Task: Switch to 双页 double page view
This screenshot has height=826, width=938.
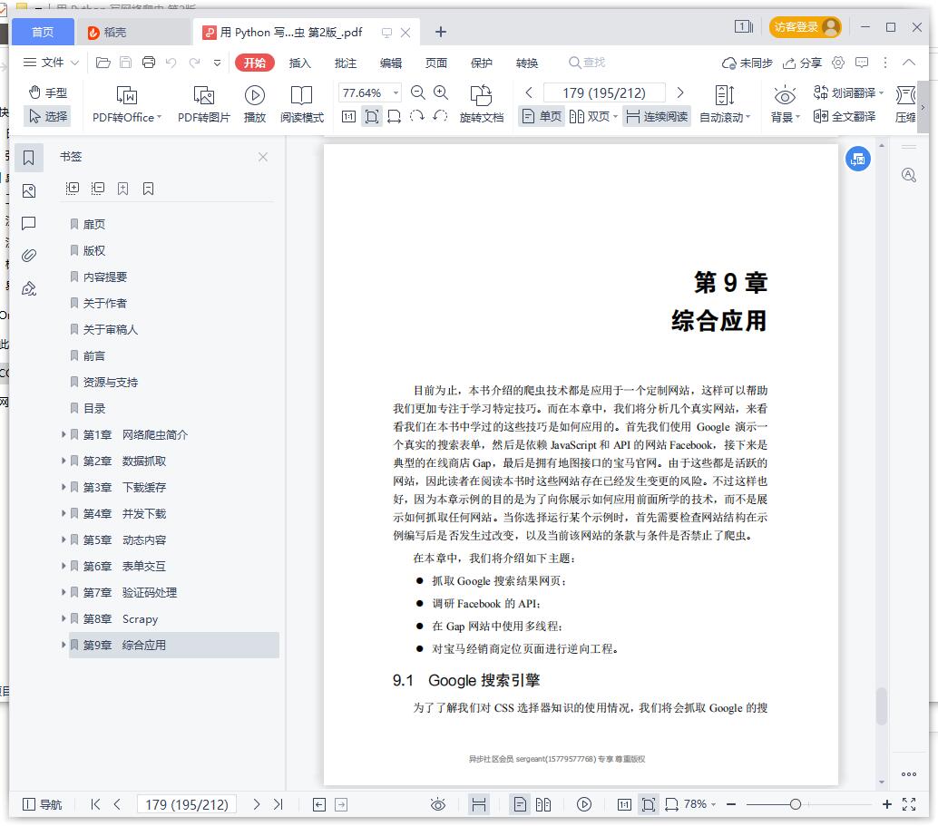Action: point(593,117)
